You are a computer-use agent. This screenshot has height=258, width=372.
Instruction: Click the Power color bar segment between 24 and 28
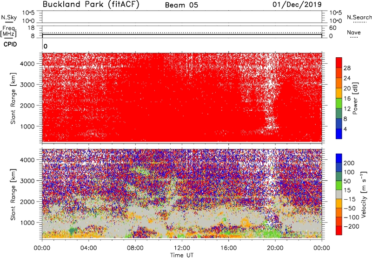[339, 73]
